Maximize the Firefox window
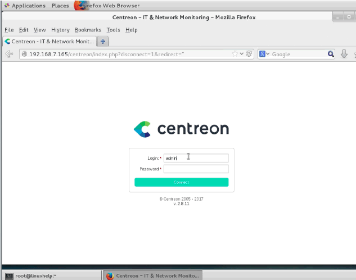The width and height of the screenshot is (356, 280). [349, 17]
